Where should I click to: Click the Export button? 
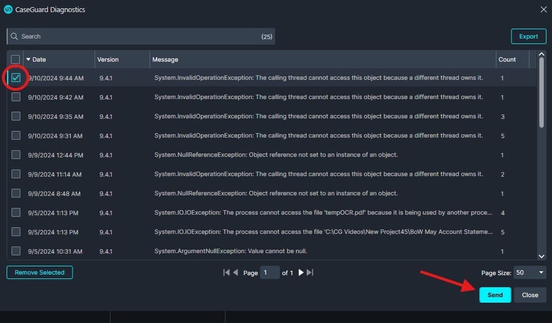click(x=528, y=36)
